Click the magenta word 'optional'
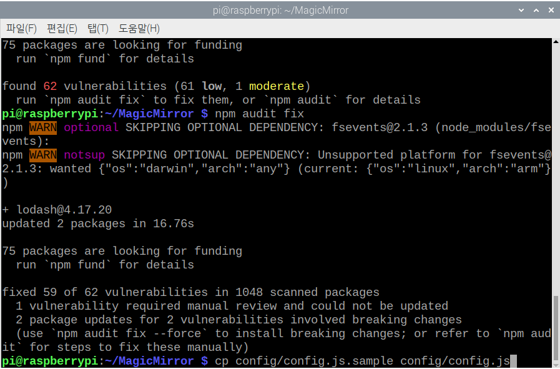 click(91, 127)
